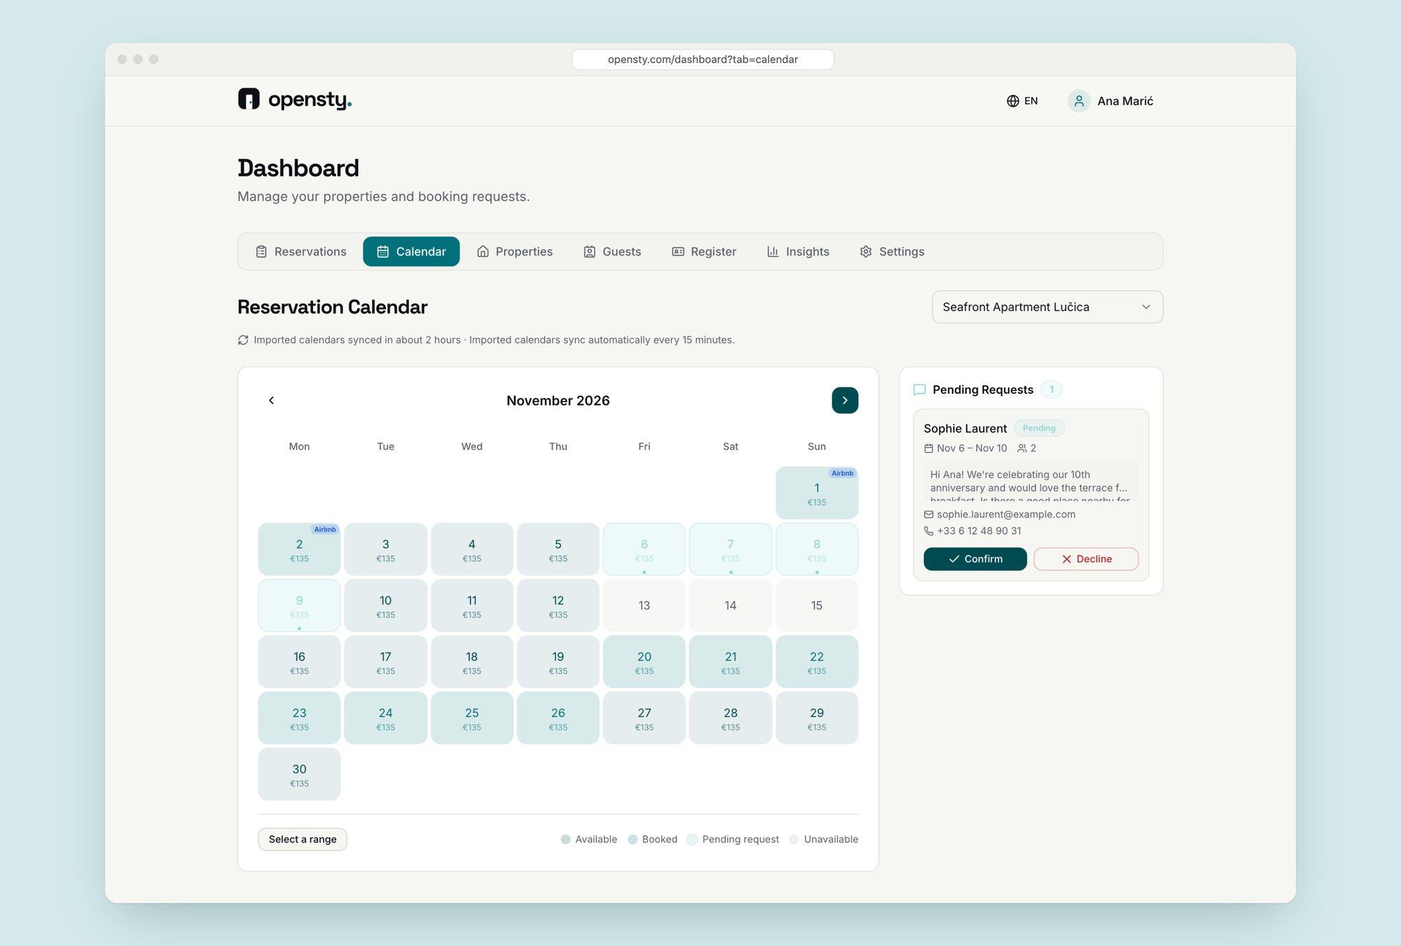Switch to the Reservations tab
This screenshot has height=946, width=1401.
tap(301, 252)
